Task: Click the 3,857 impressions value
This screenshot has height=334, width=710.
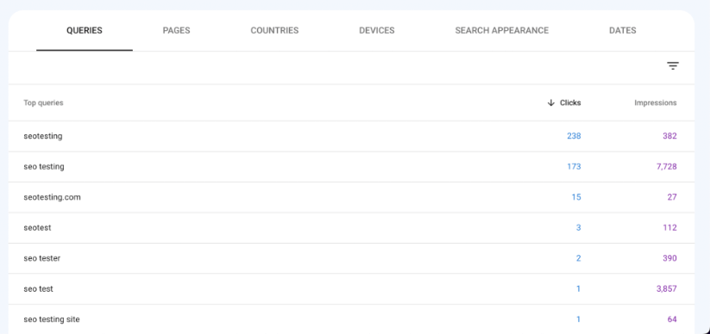Action: click(667, 288)
